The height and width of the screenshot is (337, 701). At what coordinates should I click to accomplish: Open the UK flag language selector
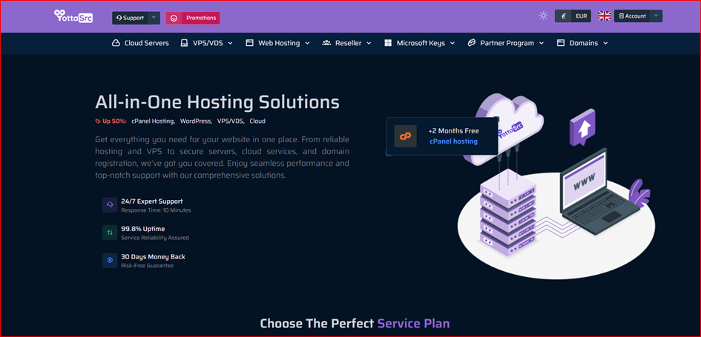click(605, 16)
